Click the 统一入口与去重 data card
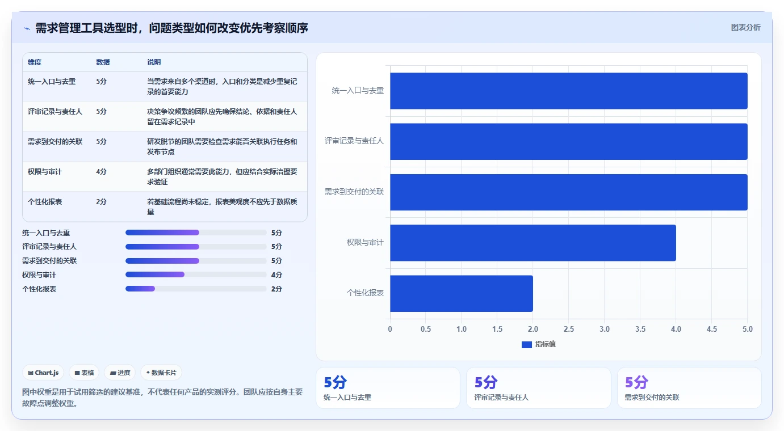The height and width of the screenshot is (431, 784). click(388, 388)
